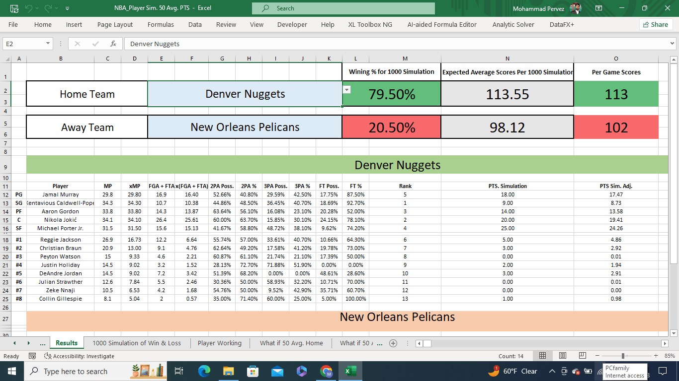Click the 113.55 expected average score cell
This screenshot has width=679, height=381.
(x=508, y=94)
